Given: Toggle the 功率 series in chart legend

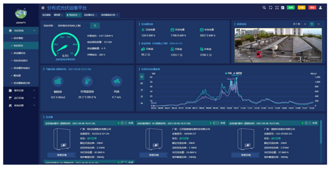Looking at the screenshot, I should [x=228, y=73].
